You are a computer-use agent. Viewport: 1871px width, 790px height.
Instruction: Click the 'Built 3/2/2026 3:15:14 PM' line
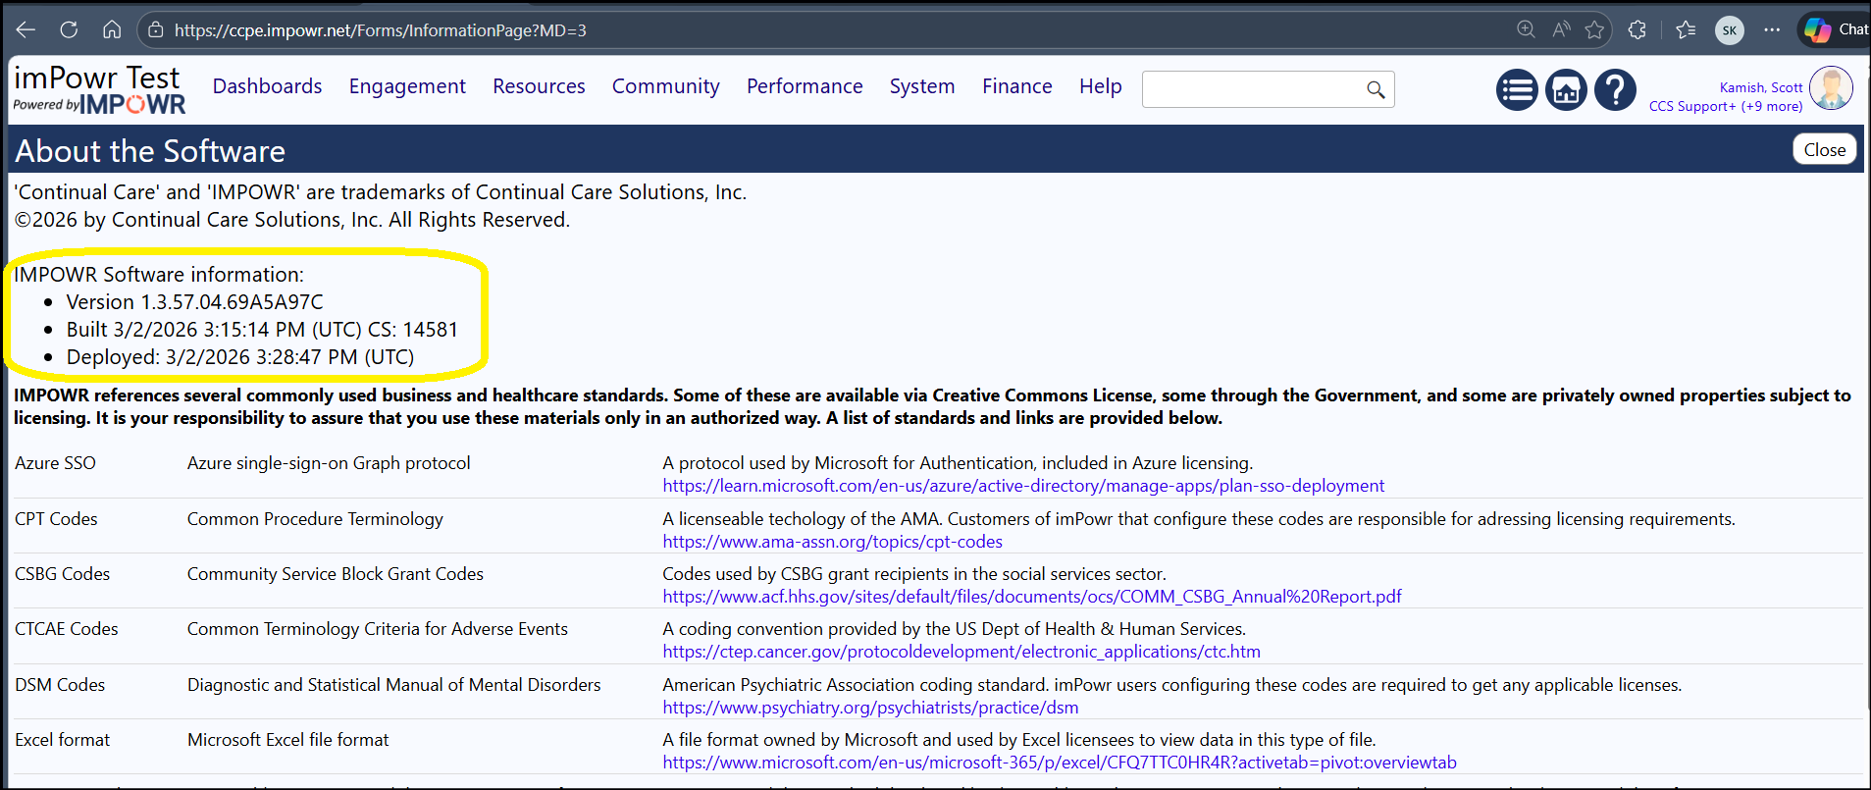[262, 330]
